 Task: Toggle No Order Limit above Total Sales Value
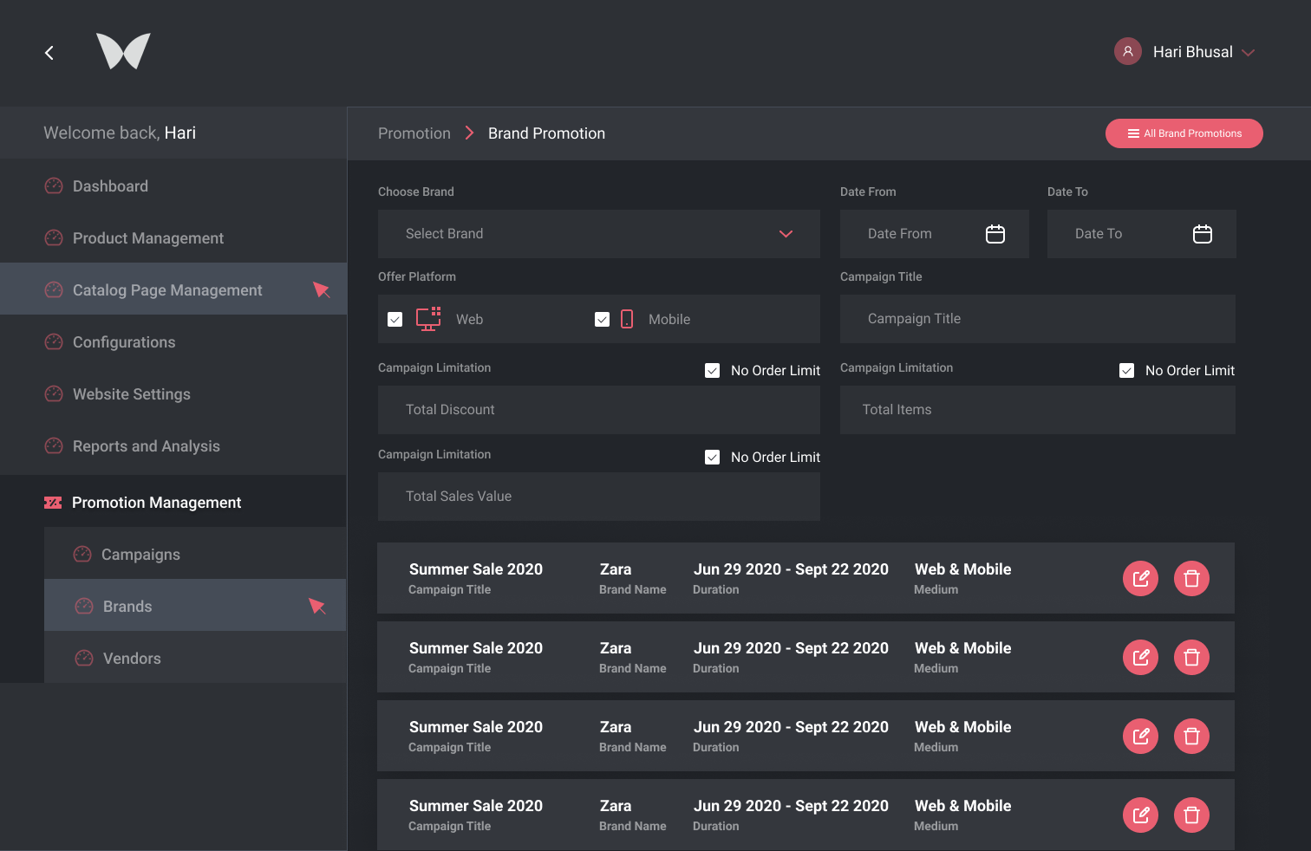pos(712,458)
